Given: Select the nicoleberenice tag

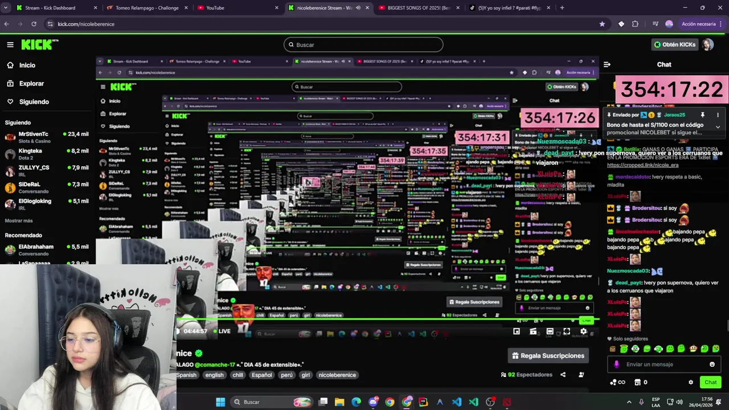Looking at the screenshot, I should 337,375.
